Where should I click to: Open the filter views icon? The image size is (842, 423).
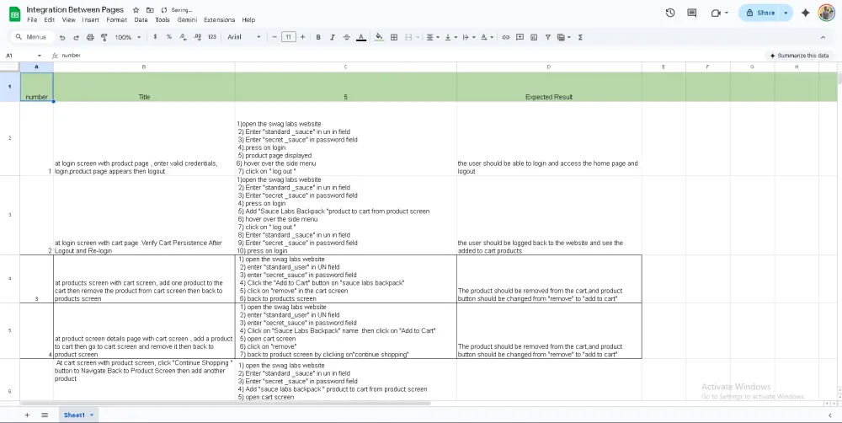point(563,37)
